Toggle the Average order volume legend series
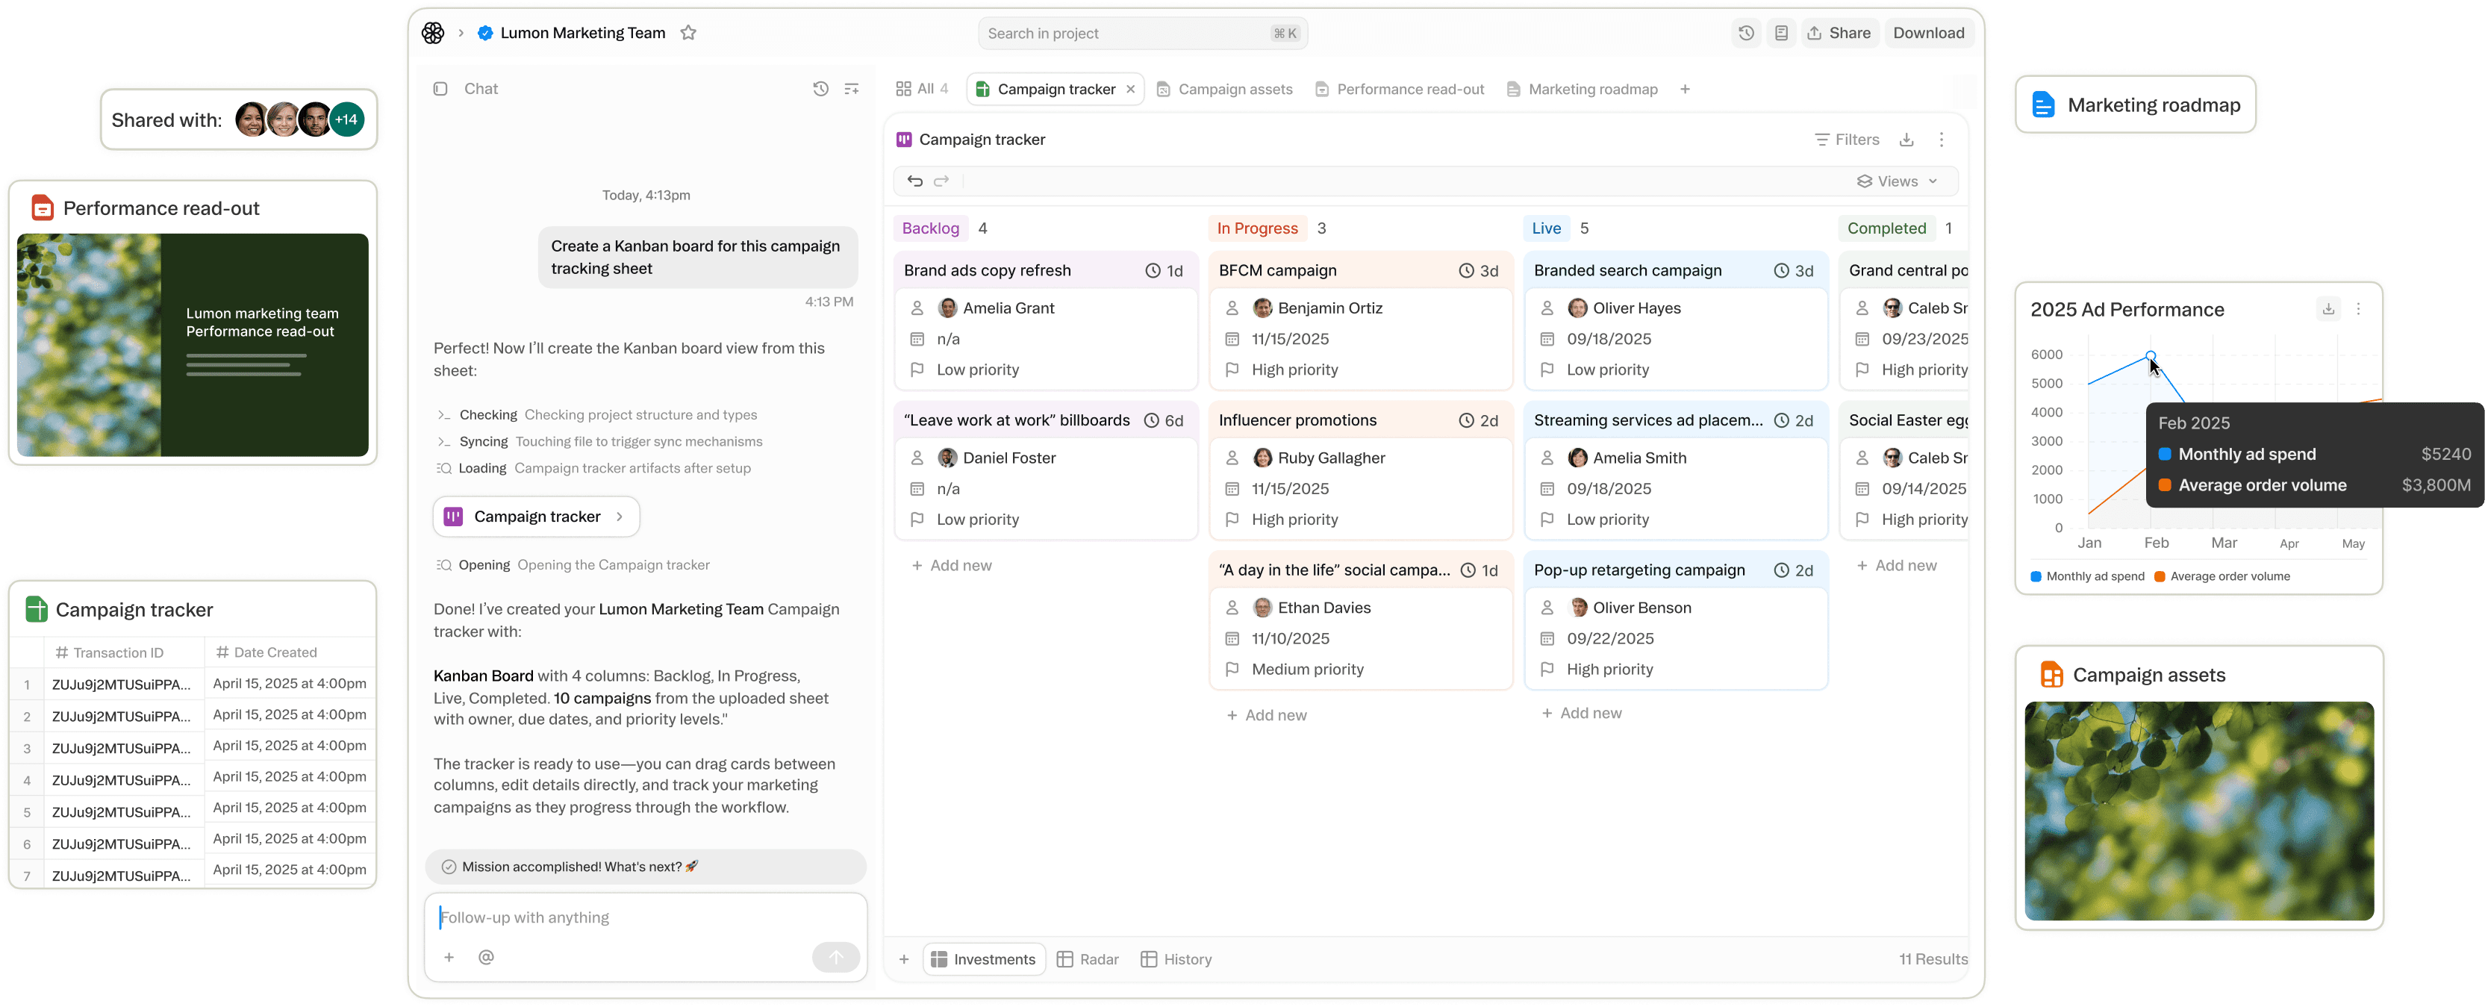 tap(2221, 577)
